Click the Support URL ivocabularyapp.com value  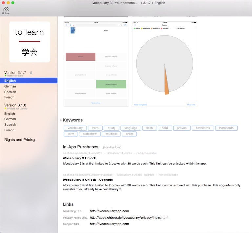[x=109, y=224]
